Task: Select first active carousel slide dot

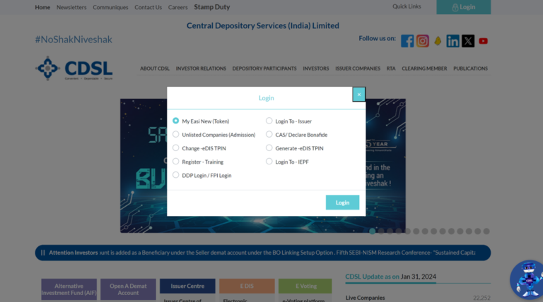Action: [x=373, y=231]
